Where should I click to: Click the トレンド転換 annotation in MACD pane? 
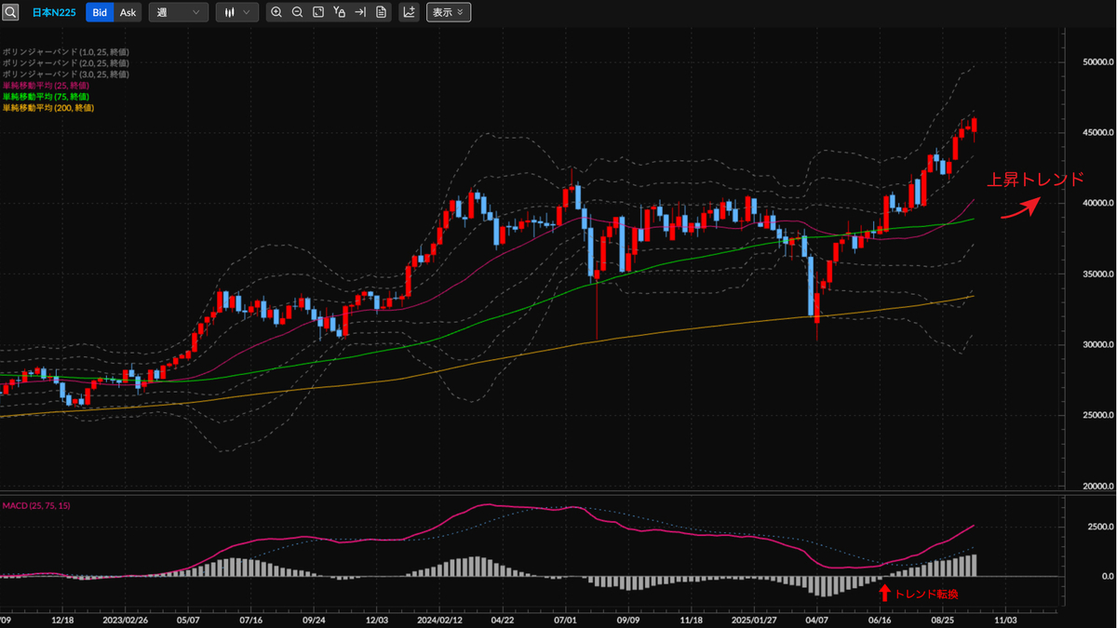[925, 593]
